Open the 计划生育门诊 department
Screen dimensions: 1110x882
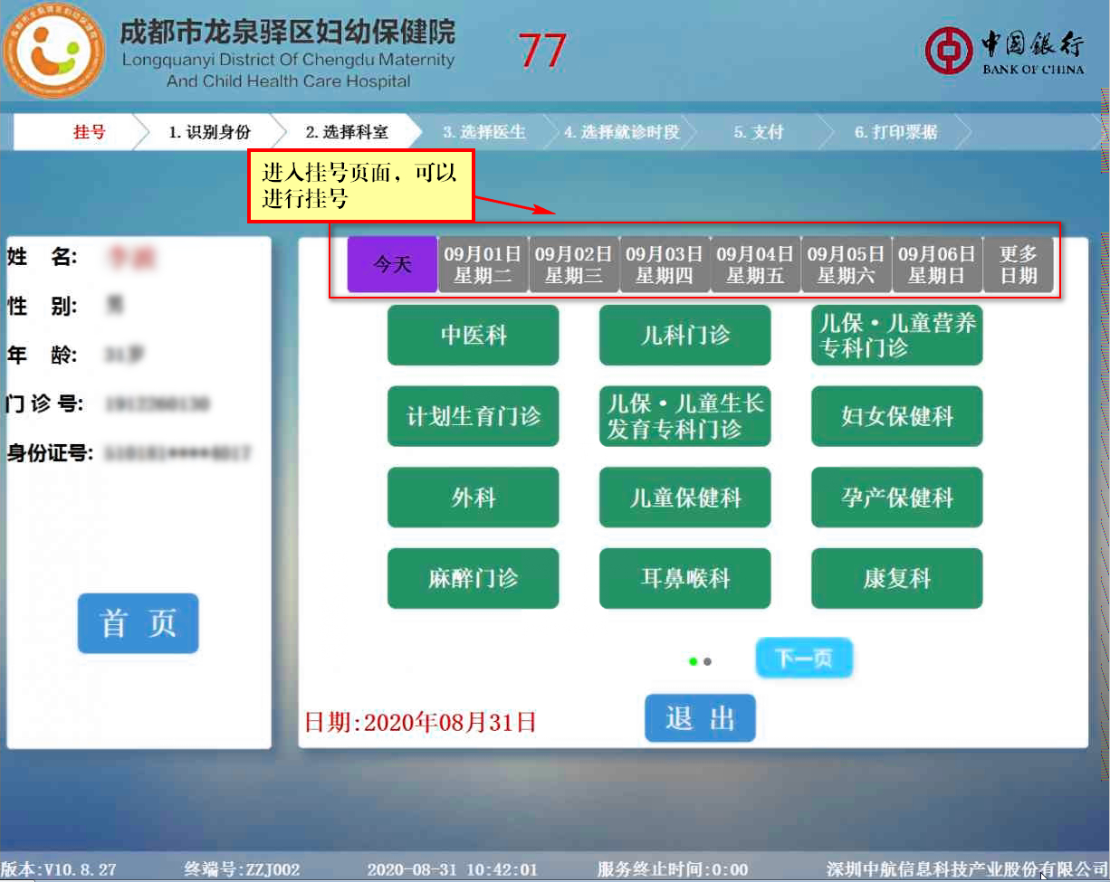[473, 416]
